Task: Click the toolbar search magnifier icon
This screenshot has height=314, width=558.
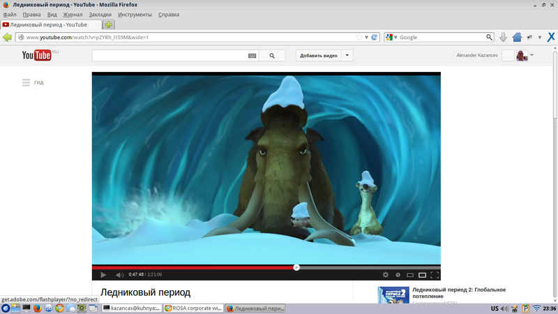Action: point(490,37)
